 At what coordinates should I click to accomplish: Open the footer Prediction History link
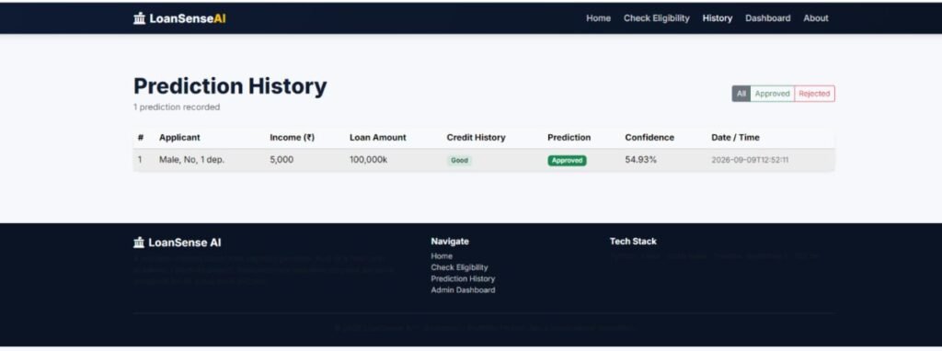point(464,279)
